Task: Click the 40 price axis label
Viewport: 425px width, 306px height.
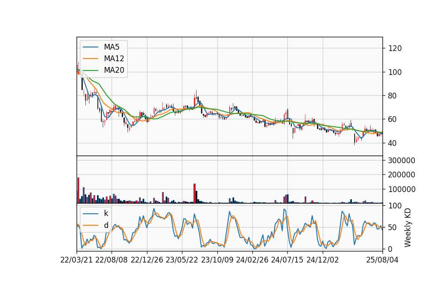Action: 393,143
